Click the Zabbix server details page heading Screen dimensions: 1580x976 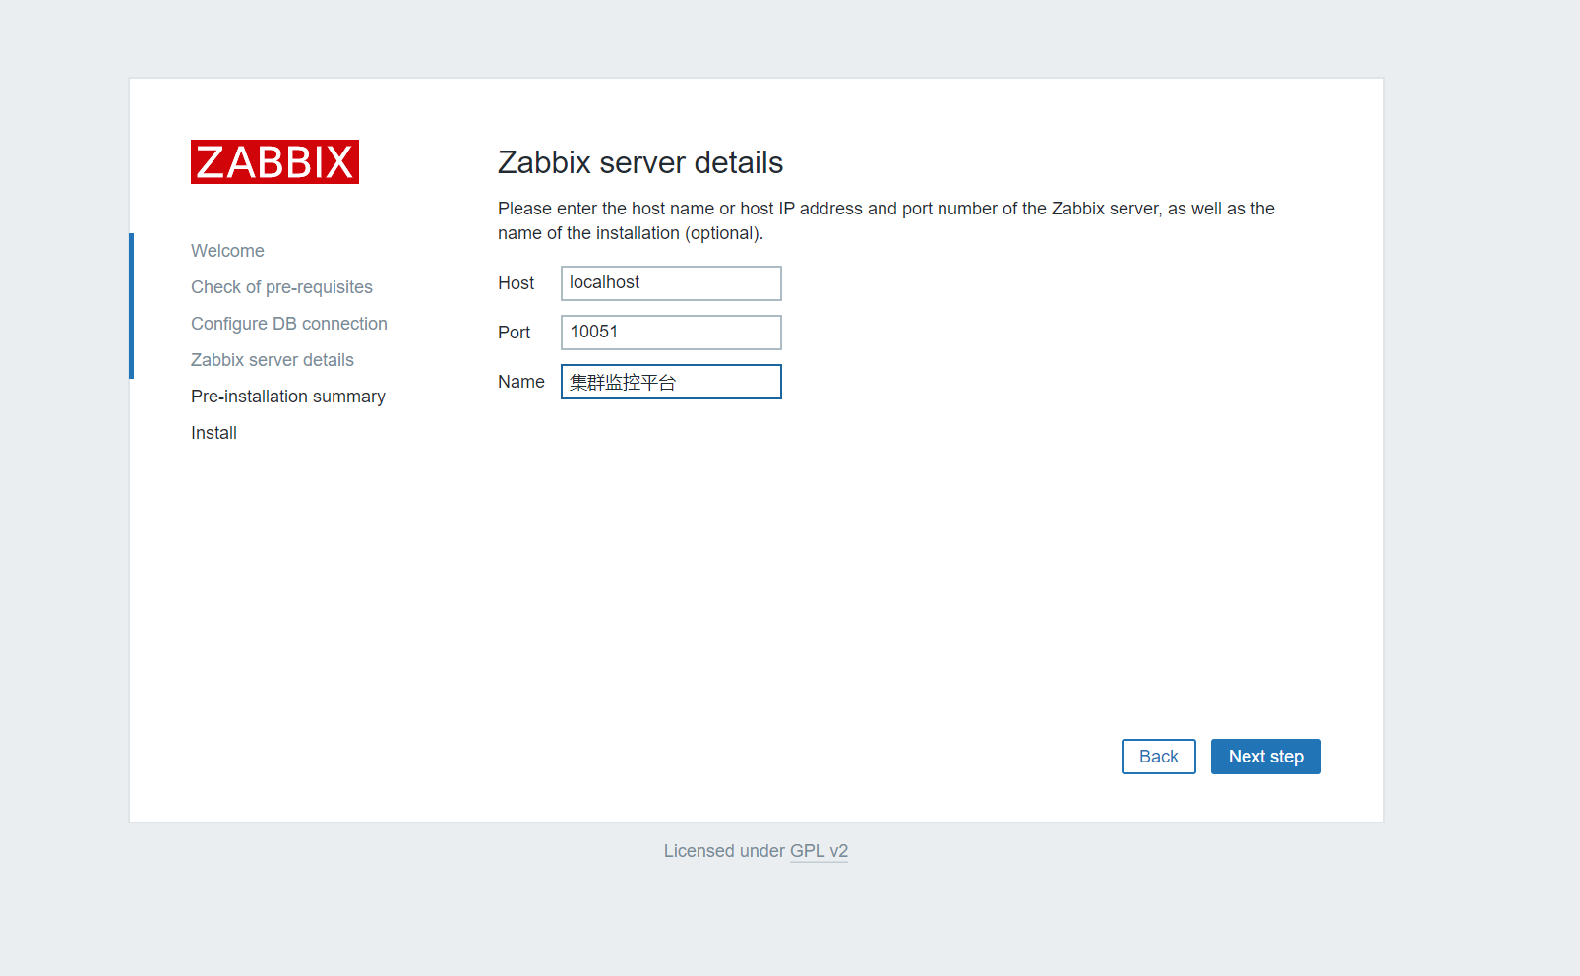(x=640, y=162)
